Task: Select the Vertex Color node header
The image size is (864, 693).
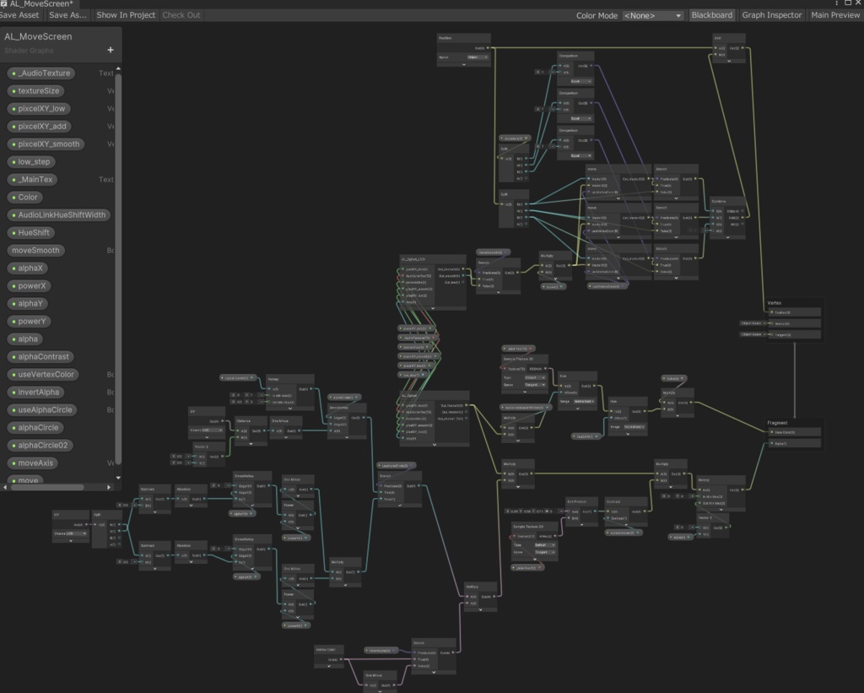Action: (x=330, y=649)
